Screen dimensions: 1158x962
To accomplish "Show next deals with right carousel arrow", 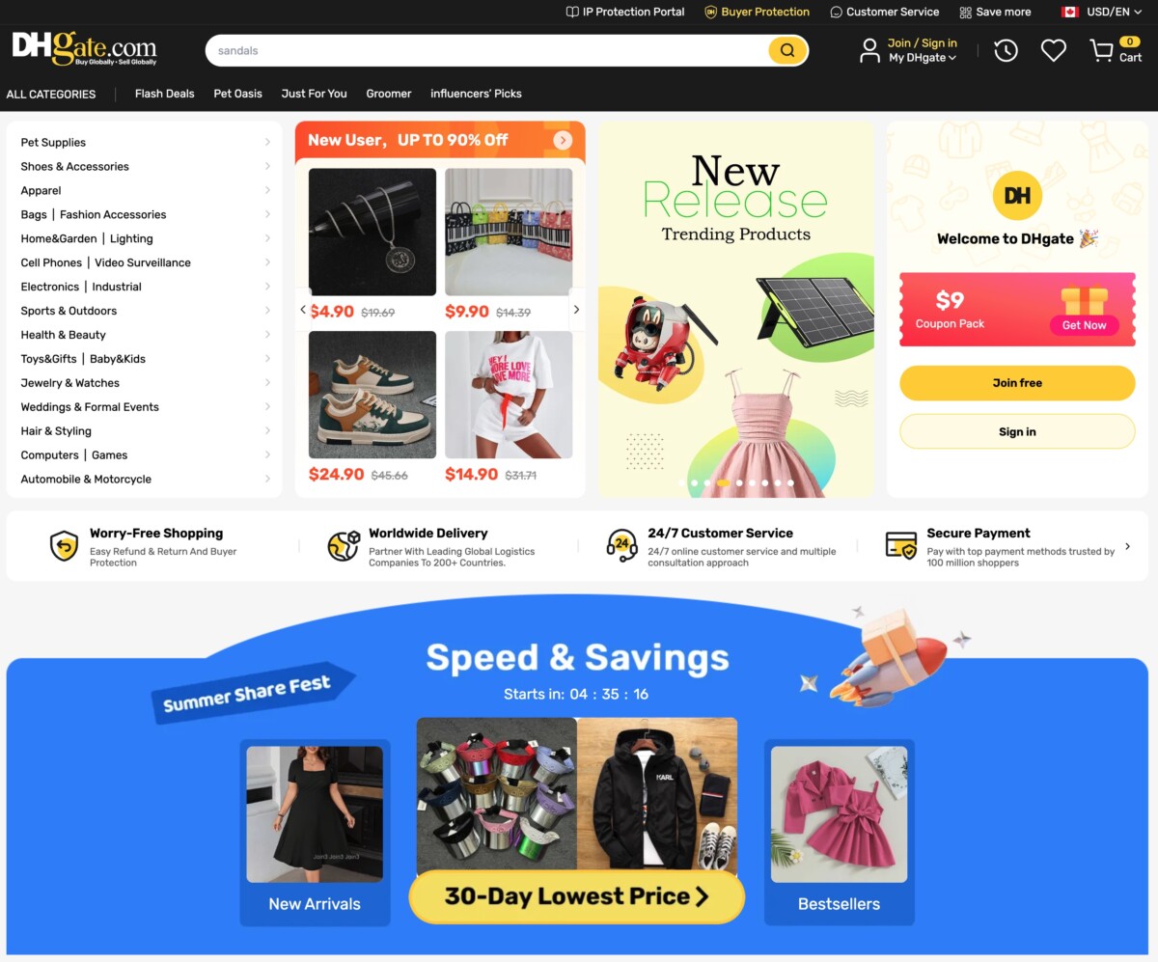I will tap(576, 310).
